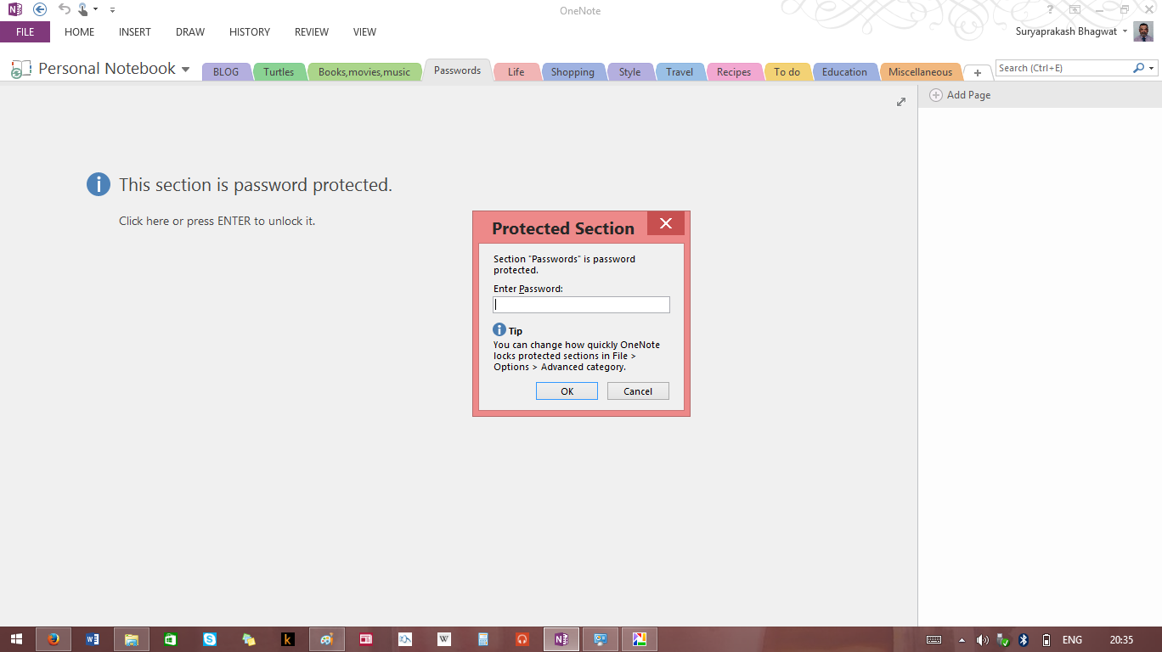Click 'This section is password protected.' text
Viewport: 1162px width, 652px height.
click(x=256, y=184)
